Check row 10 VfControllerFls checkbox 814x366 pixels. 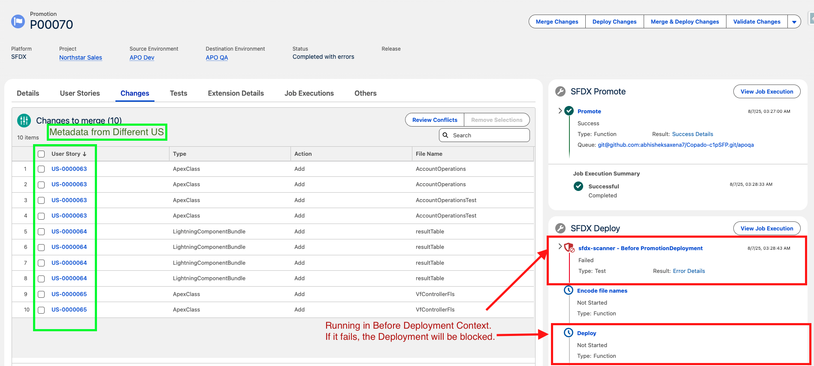click(41, 310)
